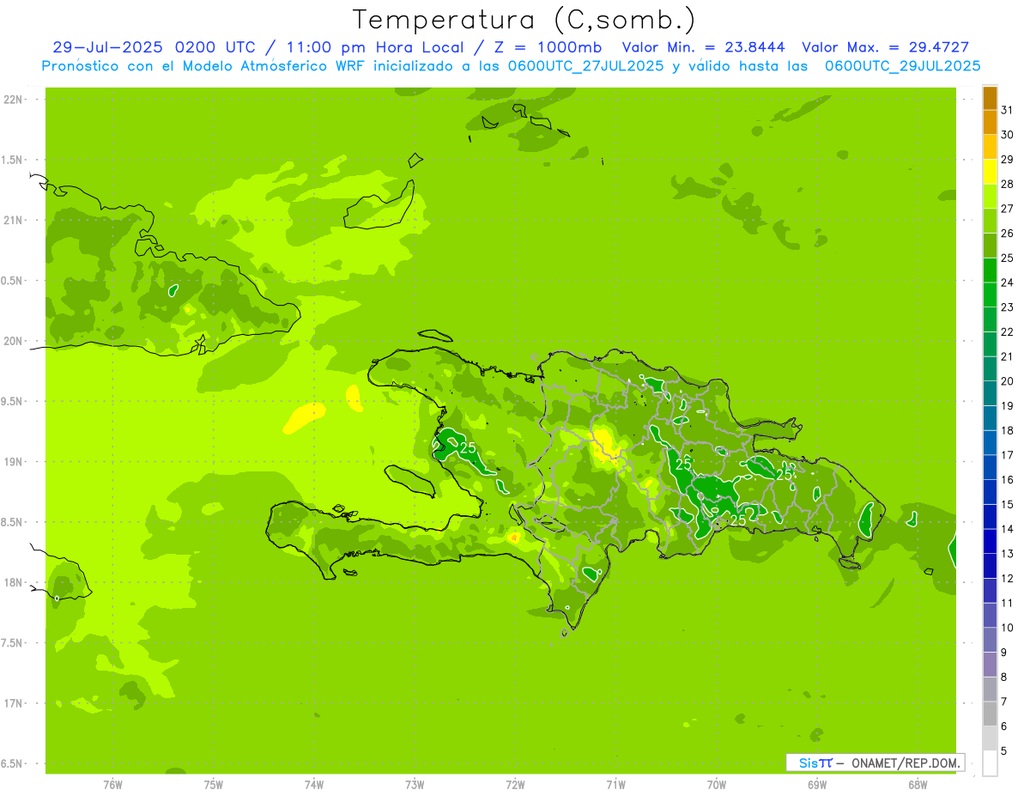Click the 'SisTT' logo text
The image size is (1030, 796).
pos(815,763)
